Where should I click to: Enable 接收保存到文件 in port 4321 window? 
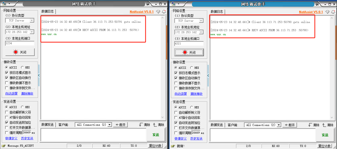click(x=176, y=88)
